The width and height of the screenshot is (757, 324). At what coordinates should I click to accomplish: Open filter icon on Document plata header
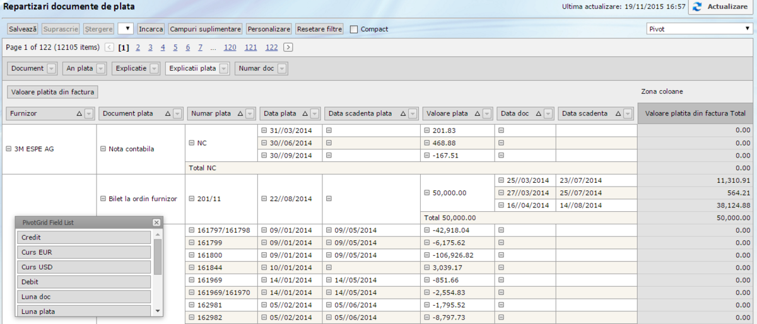pyautogui.click(x=178, y=113)
